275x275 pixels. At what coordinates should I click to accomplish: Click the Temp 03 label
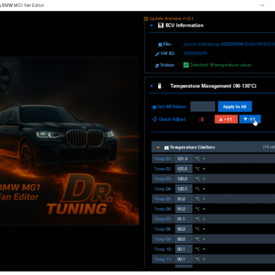[x=163, y=179]
